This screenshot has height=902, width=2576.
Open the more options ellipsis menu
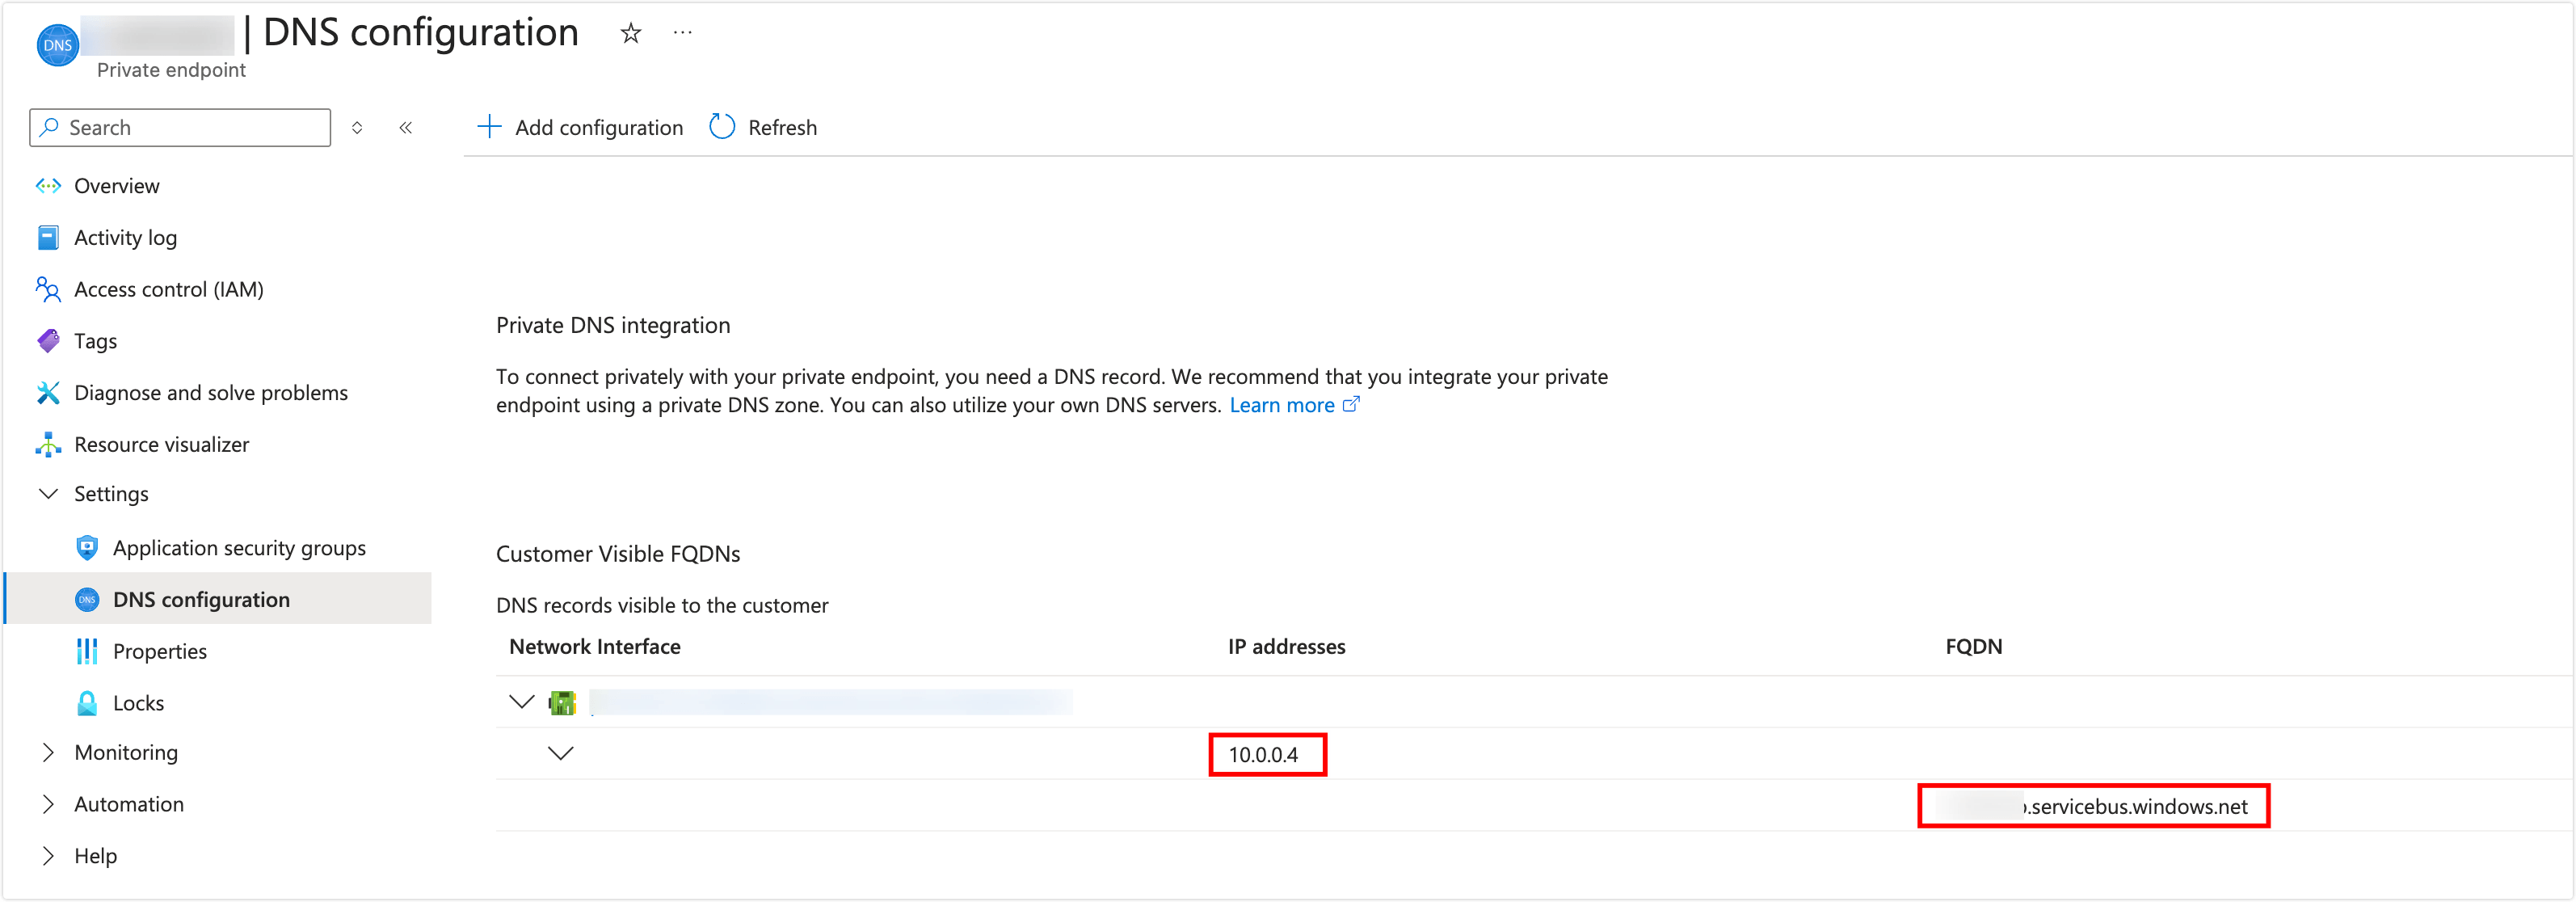tap(683, 32)
